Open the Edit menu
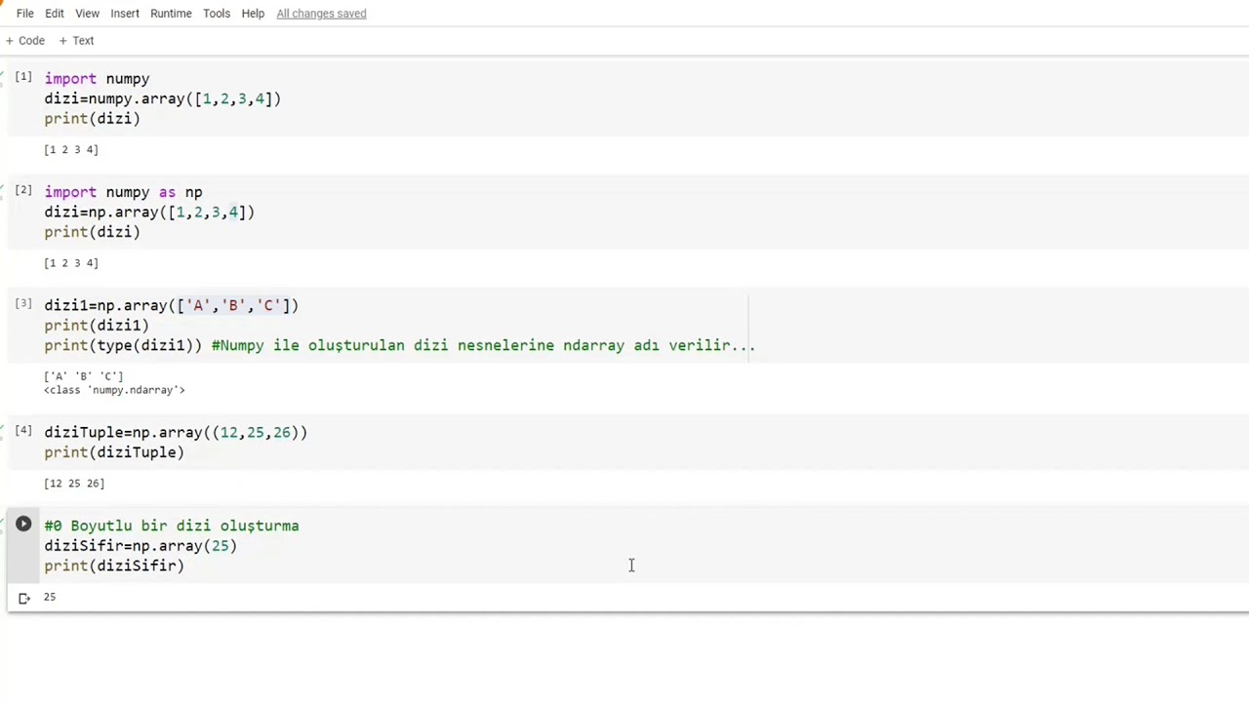 pyautogui.click(x=55, y=14)
